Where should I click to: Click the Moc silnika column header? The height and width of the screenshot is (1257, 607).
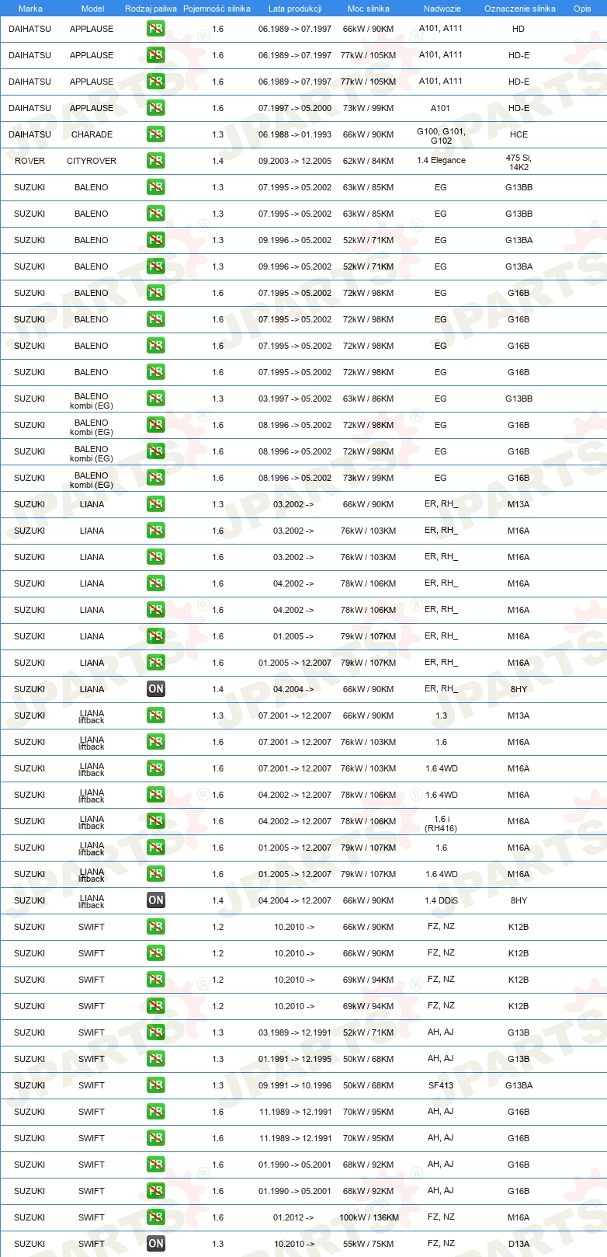point(369,9)
